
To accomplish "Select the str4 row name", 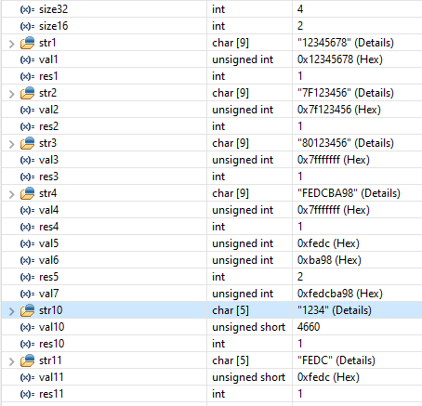I will pos(47,193).
